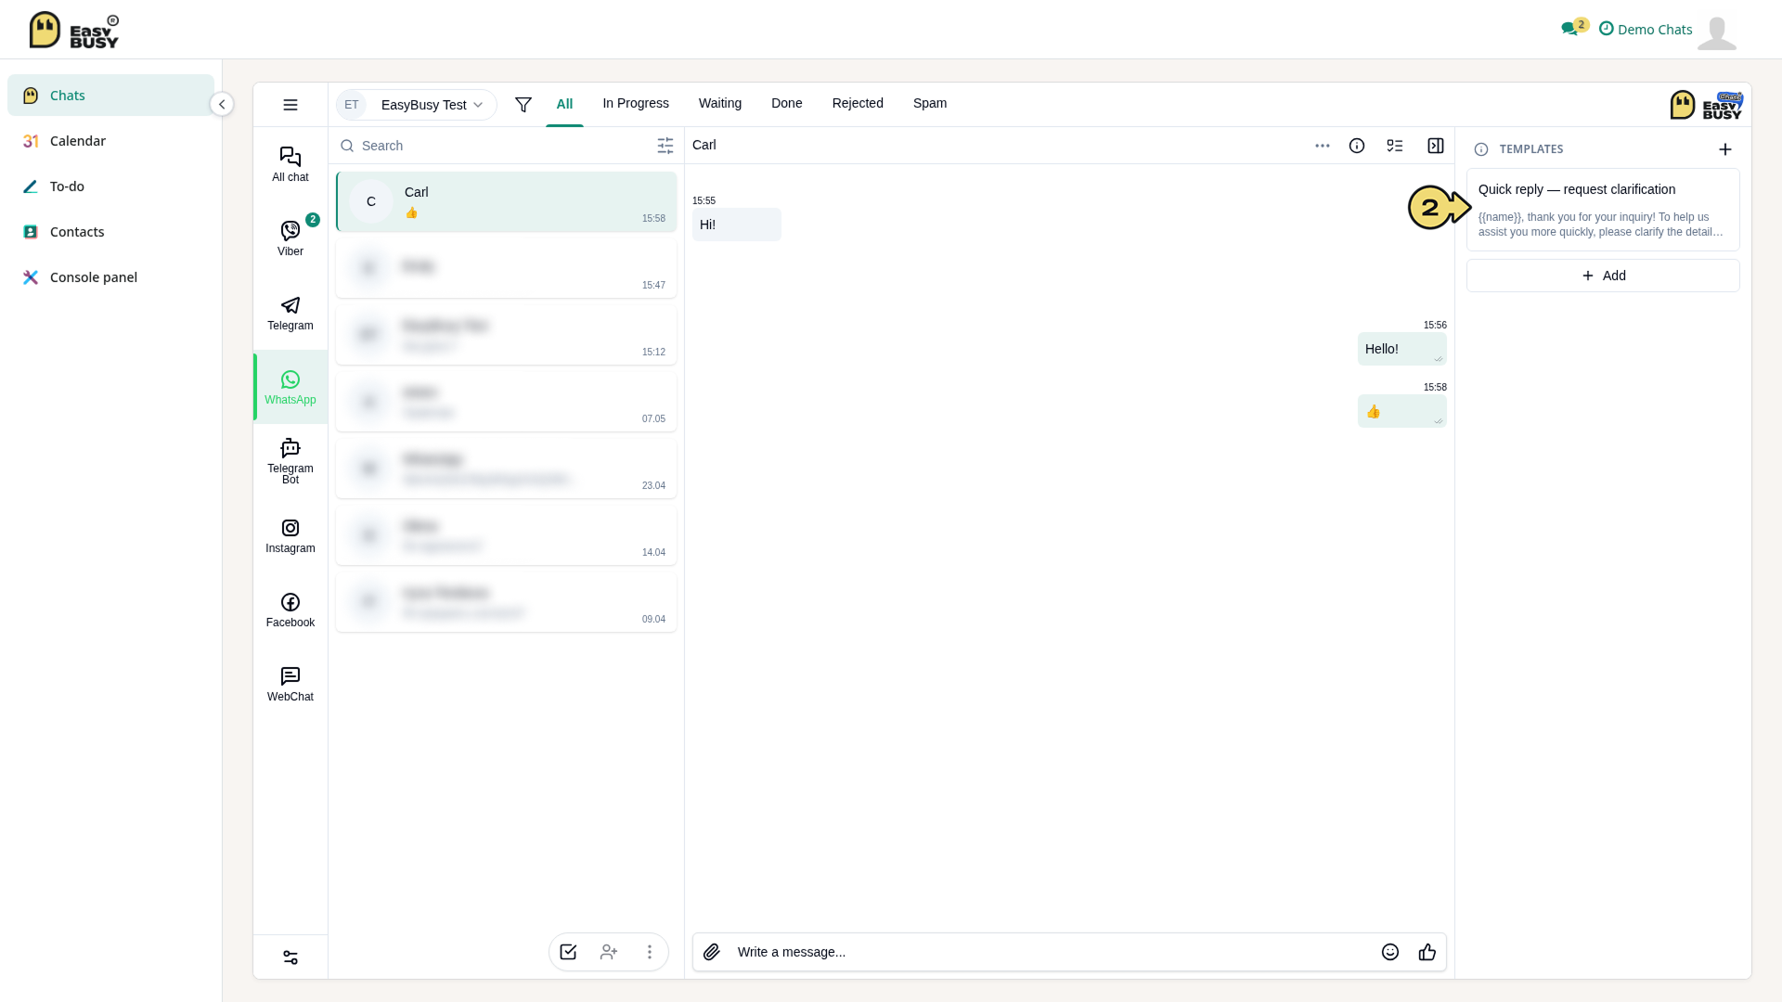Collapse the left navigation sidebar
1782x1002 pixels.
[222, 104]
